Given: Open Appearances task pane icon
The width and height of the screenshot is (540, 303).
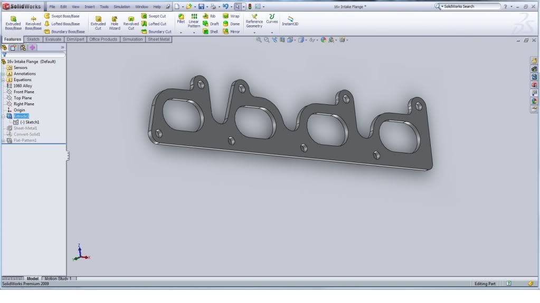Looking at the screenshot, I should click(534, 101).
